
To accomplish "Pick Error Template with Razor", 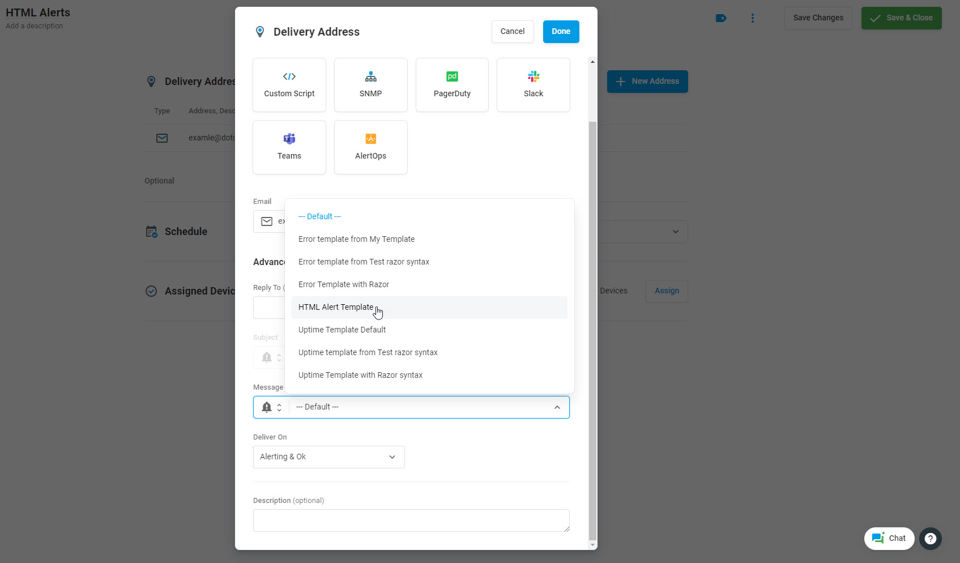I will pyautogui.click(x=344, y=284).
